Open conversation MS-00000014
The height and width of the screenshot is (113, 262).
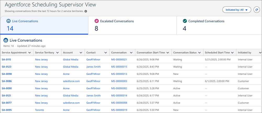119,96
